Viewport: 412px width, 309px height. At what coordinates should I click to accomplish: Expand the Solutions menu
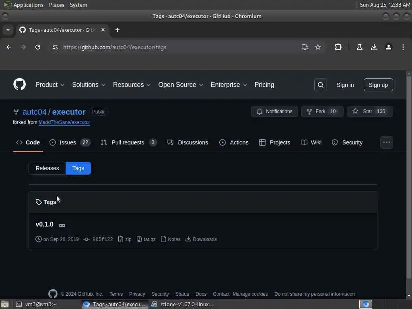coord(89,85)
